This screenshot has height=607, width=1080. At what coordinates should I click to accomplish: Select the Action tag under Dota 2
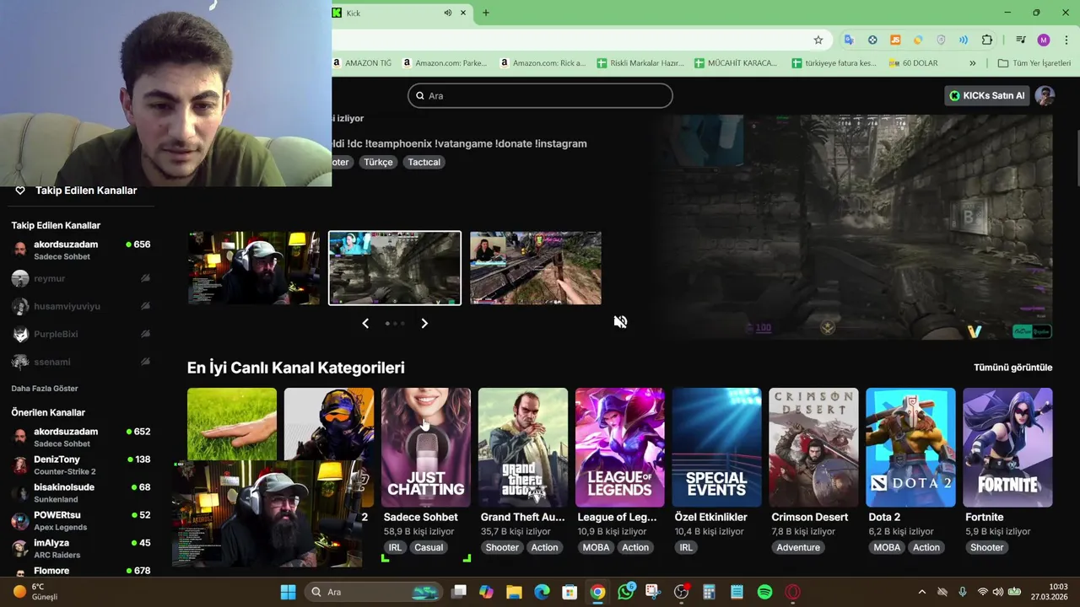point(926,547)
